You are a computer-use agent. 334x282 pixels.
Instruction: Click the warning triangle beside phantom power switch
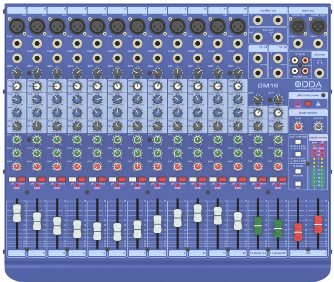click(x=318, y=103)
